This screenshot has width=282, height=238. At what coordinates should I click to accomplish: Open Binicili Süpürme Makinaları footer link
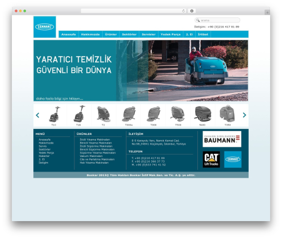(97, 150)
